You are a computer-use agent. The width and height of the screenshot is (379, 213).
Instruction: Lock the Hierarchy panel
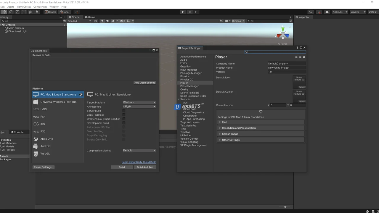(x=60, y=17)
